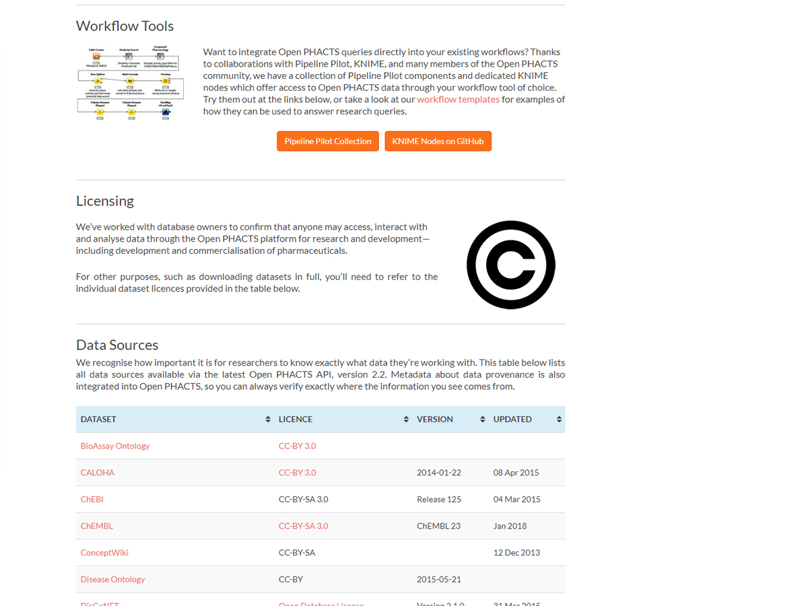Go to the ConceptWiki dataset link

click(104, 553)
